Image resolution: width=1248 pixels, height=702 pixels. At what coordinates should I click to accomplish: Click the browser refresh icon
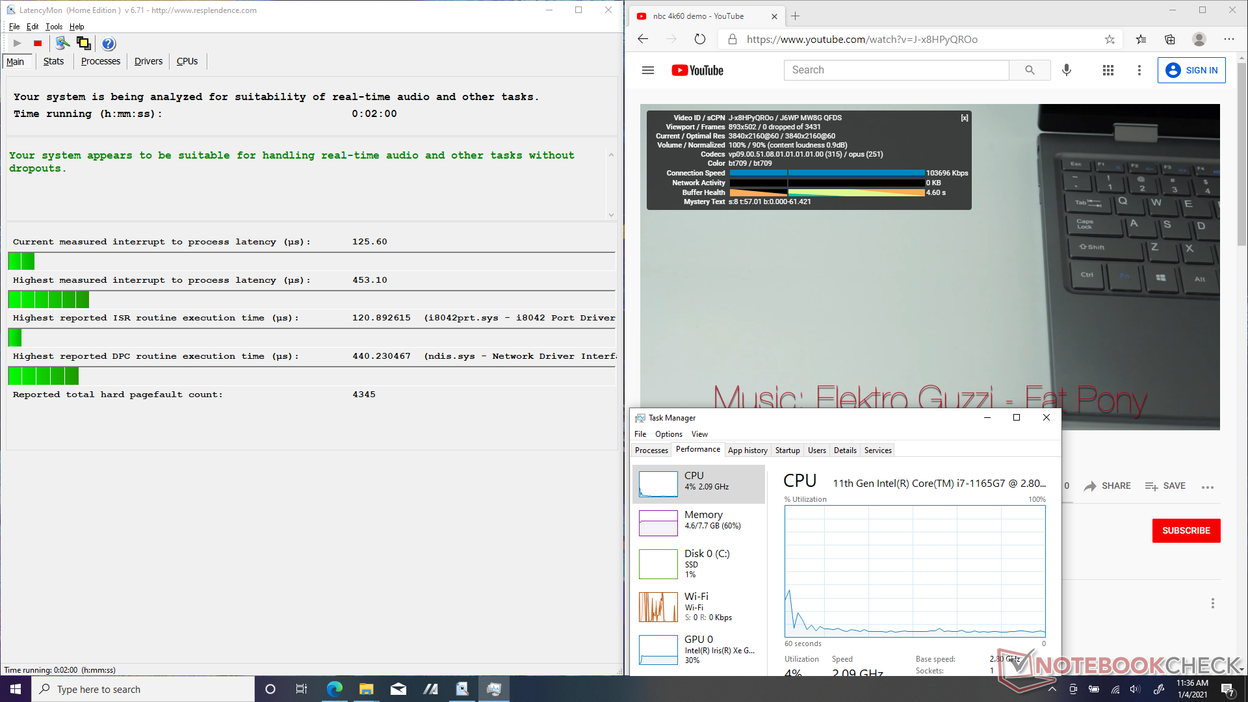point(700,39)
